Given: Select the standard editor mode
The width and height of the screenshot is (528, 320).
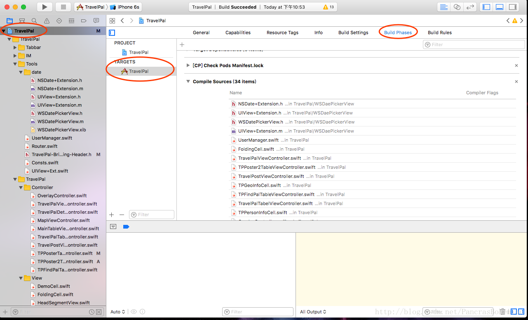Looking at the screenshot, I should click(444, 7).
